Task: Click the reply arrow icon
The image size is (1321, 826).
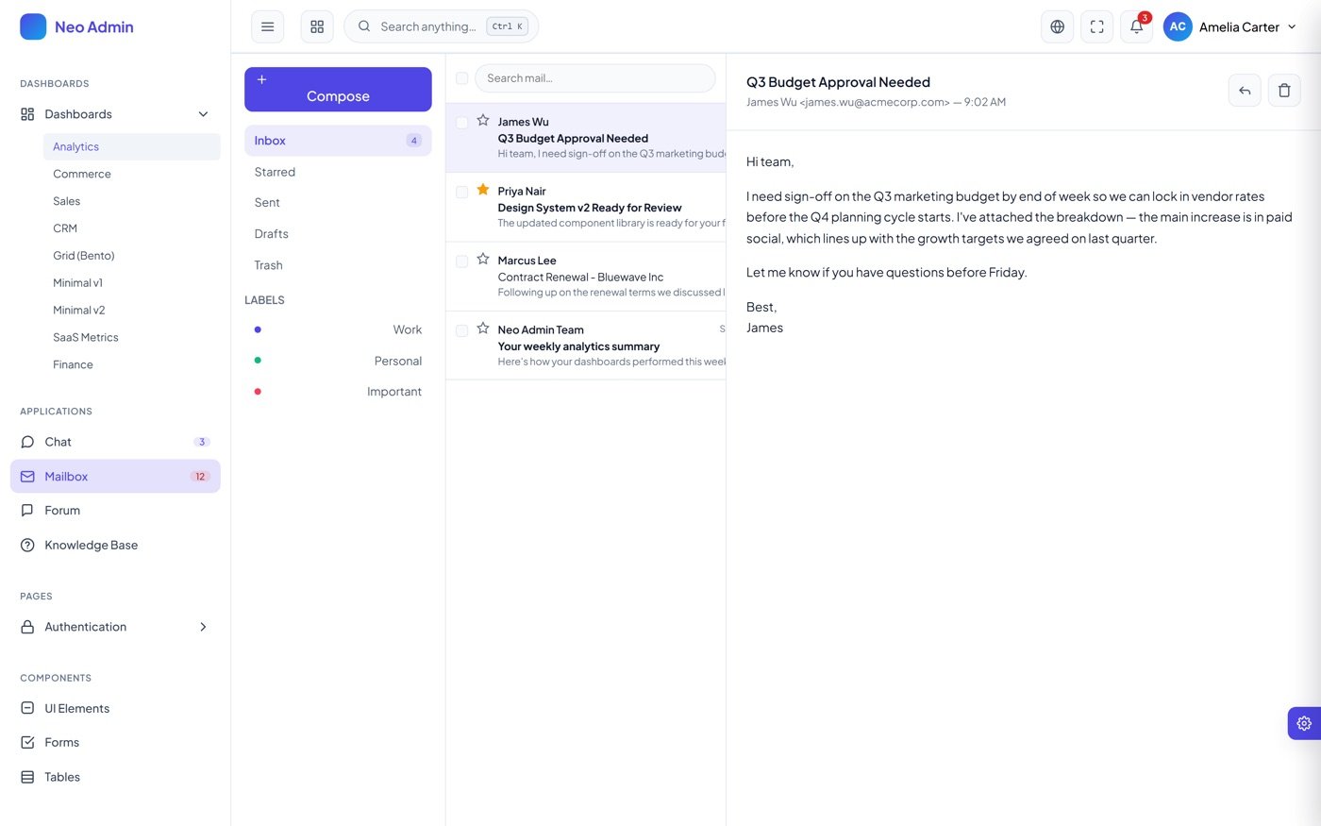Action: [x=1245, y=91]
